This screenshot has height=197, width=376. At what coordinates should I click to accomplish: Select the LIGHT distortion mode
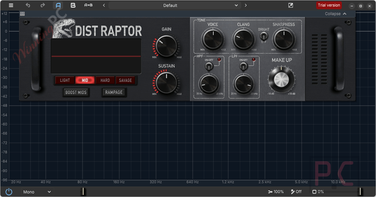pyautogui.click(x=65, y=80)
